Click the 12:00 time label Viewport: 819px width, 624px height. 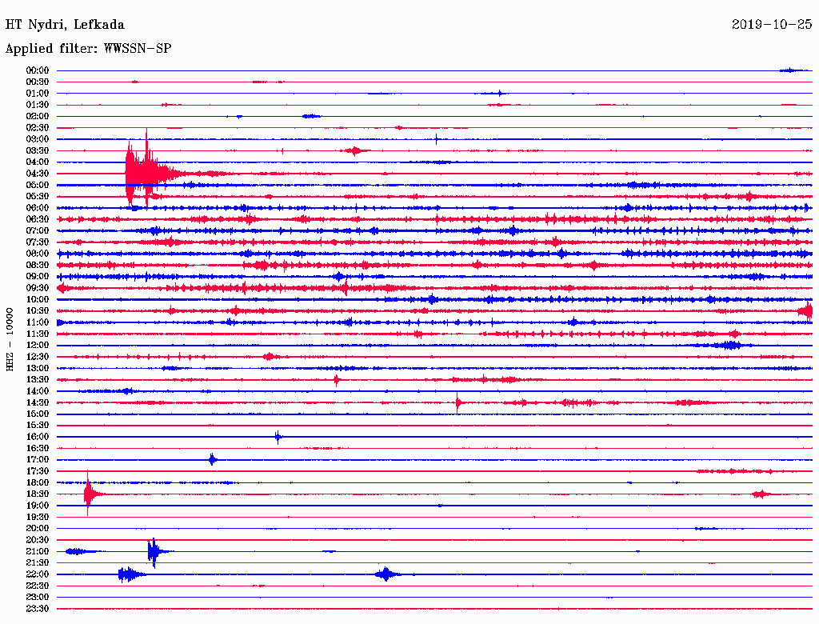point(37,345)
